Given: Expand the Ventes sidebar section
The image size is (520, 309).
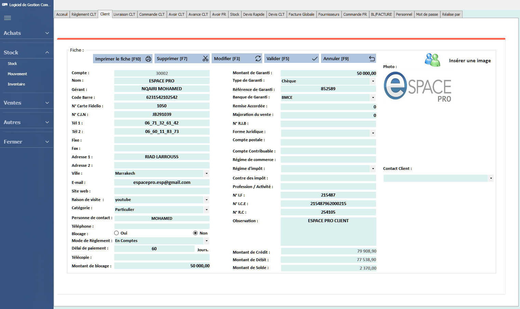Looking at the screenshot, I should (27, 103).
